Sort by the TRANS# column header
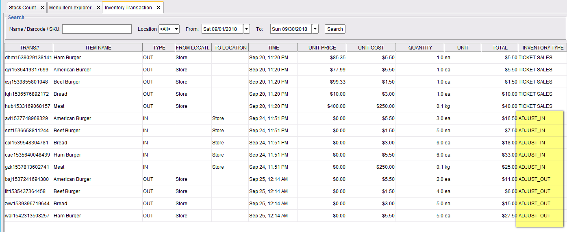Image resolution: width=567 pixels, height=232 pixels. pyautogui.click(x=28, y=47)
